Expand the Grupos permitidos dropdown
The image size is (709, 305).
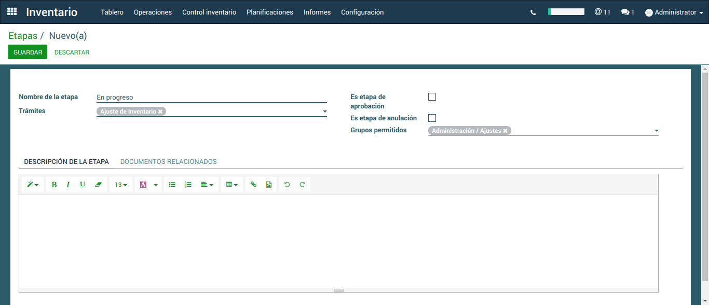click(x=656, y=131)
